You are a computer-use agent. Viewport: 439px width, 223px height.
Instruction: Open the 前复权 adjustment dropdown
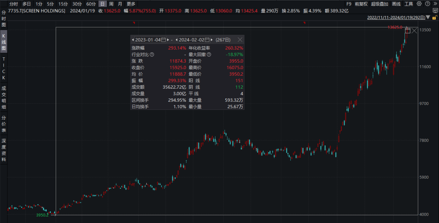[x=361, y=4]
